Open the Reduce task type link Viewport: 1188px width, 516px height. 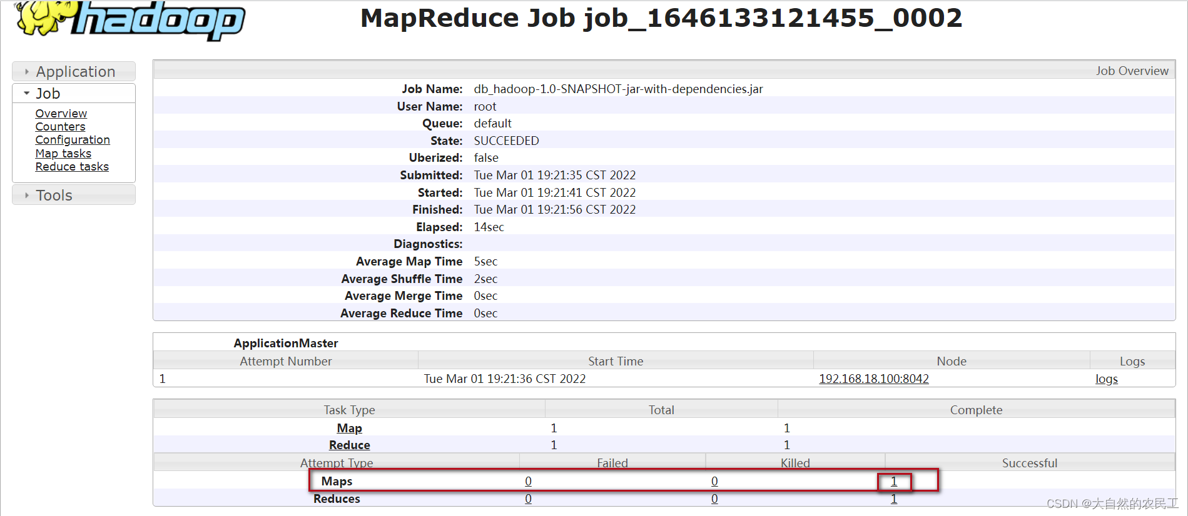click(x=349, y=445)
